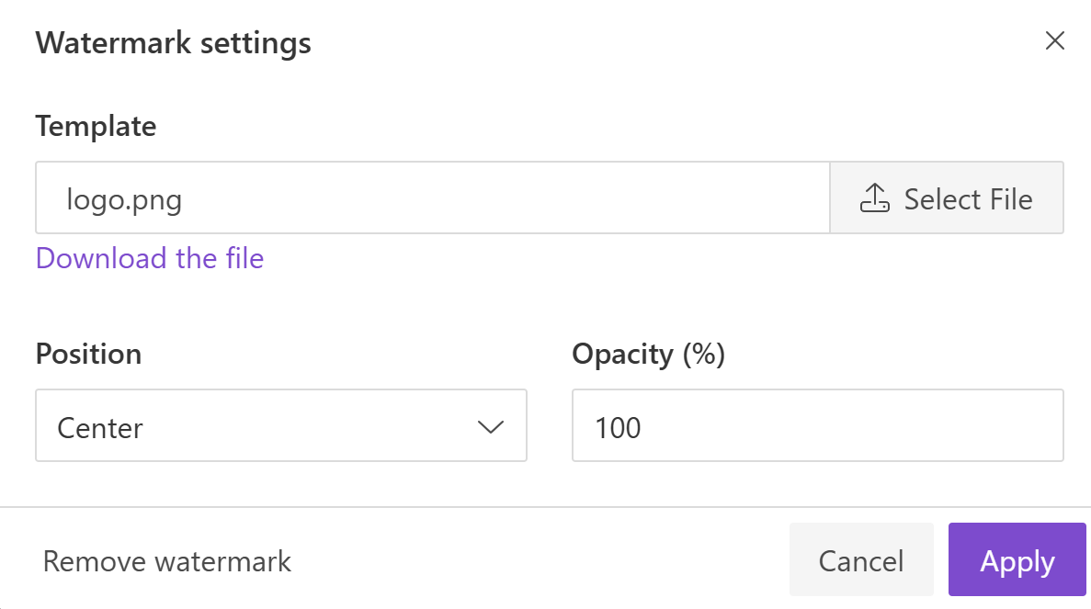Close the Watermark settings dialog
The image size is (1091, 609).
coord(1054,41)
